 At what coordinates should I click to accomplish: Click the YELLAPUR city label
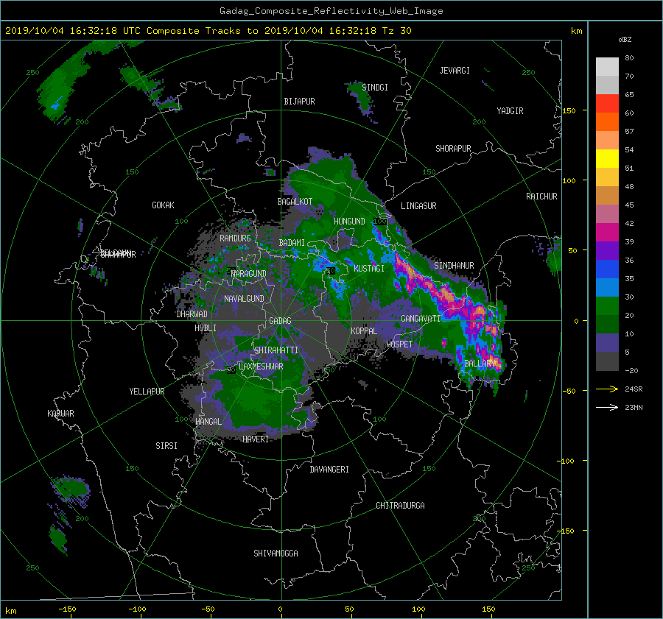click(x=147, y=392)
